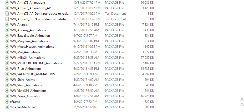Select the WW_Anonny_Animations file name
Image resolution: width=244 pixels, height=112 pixels.
[28, 30]
